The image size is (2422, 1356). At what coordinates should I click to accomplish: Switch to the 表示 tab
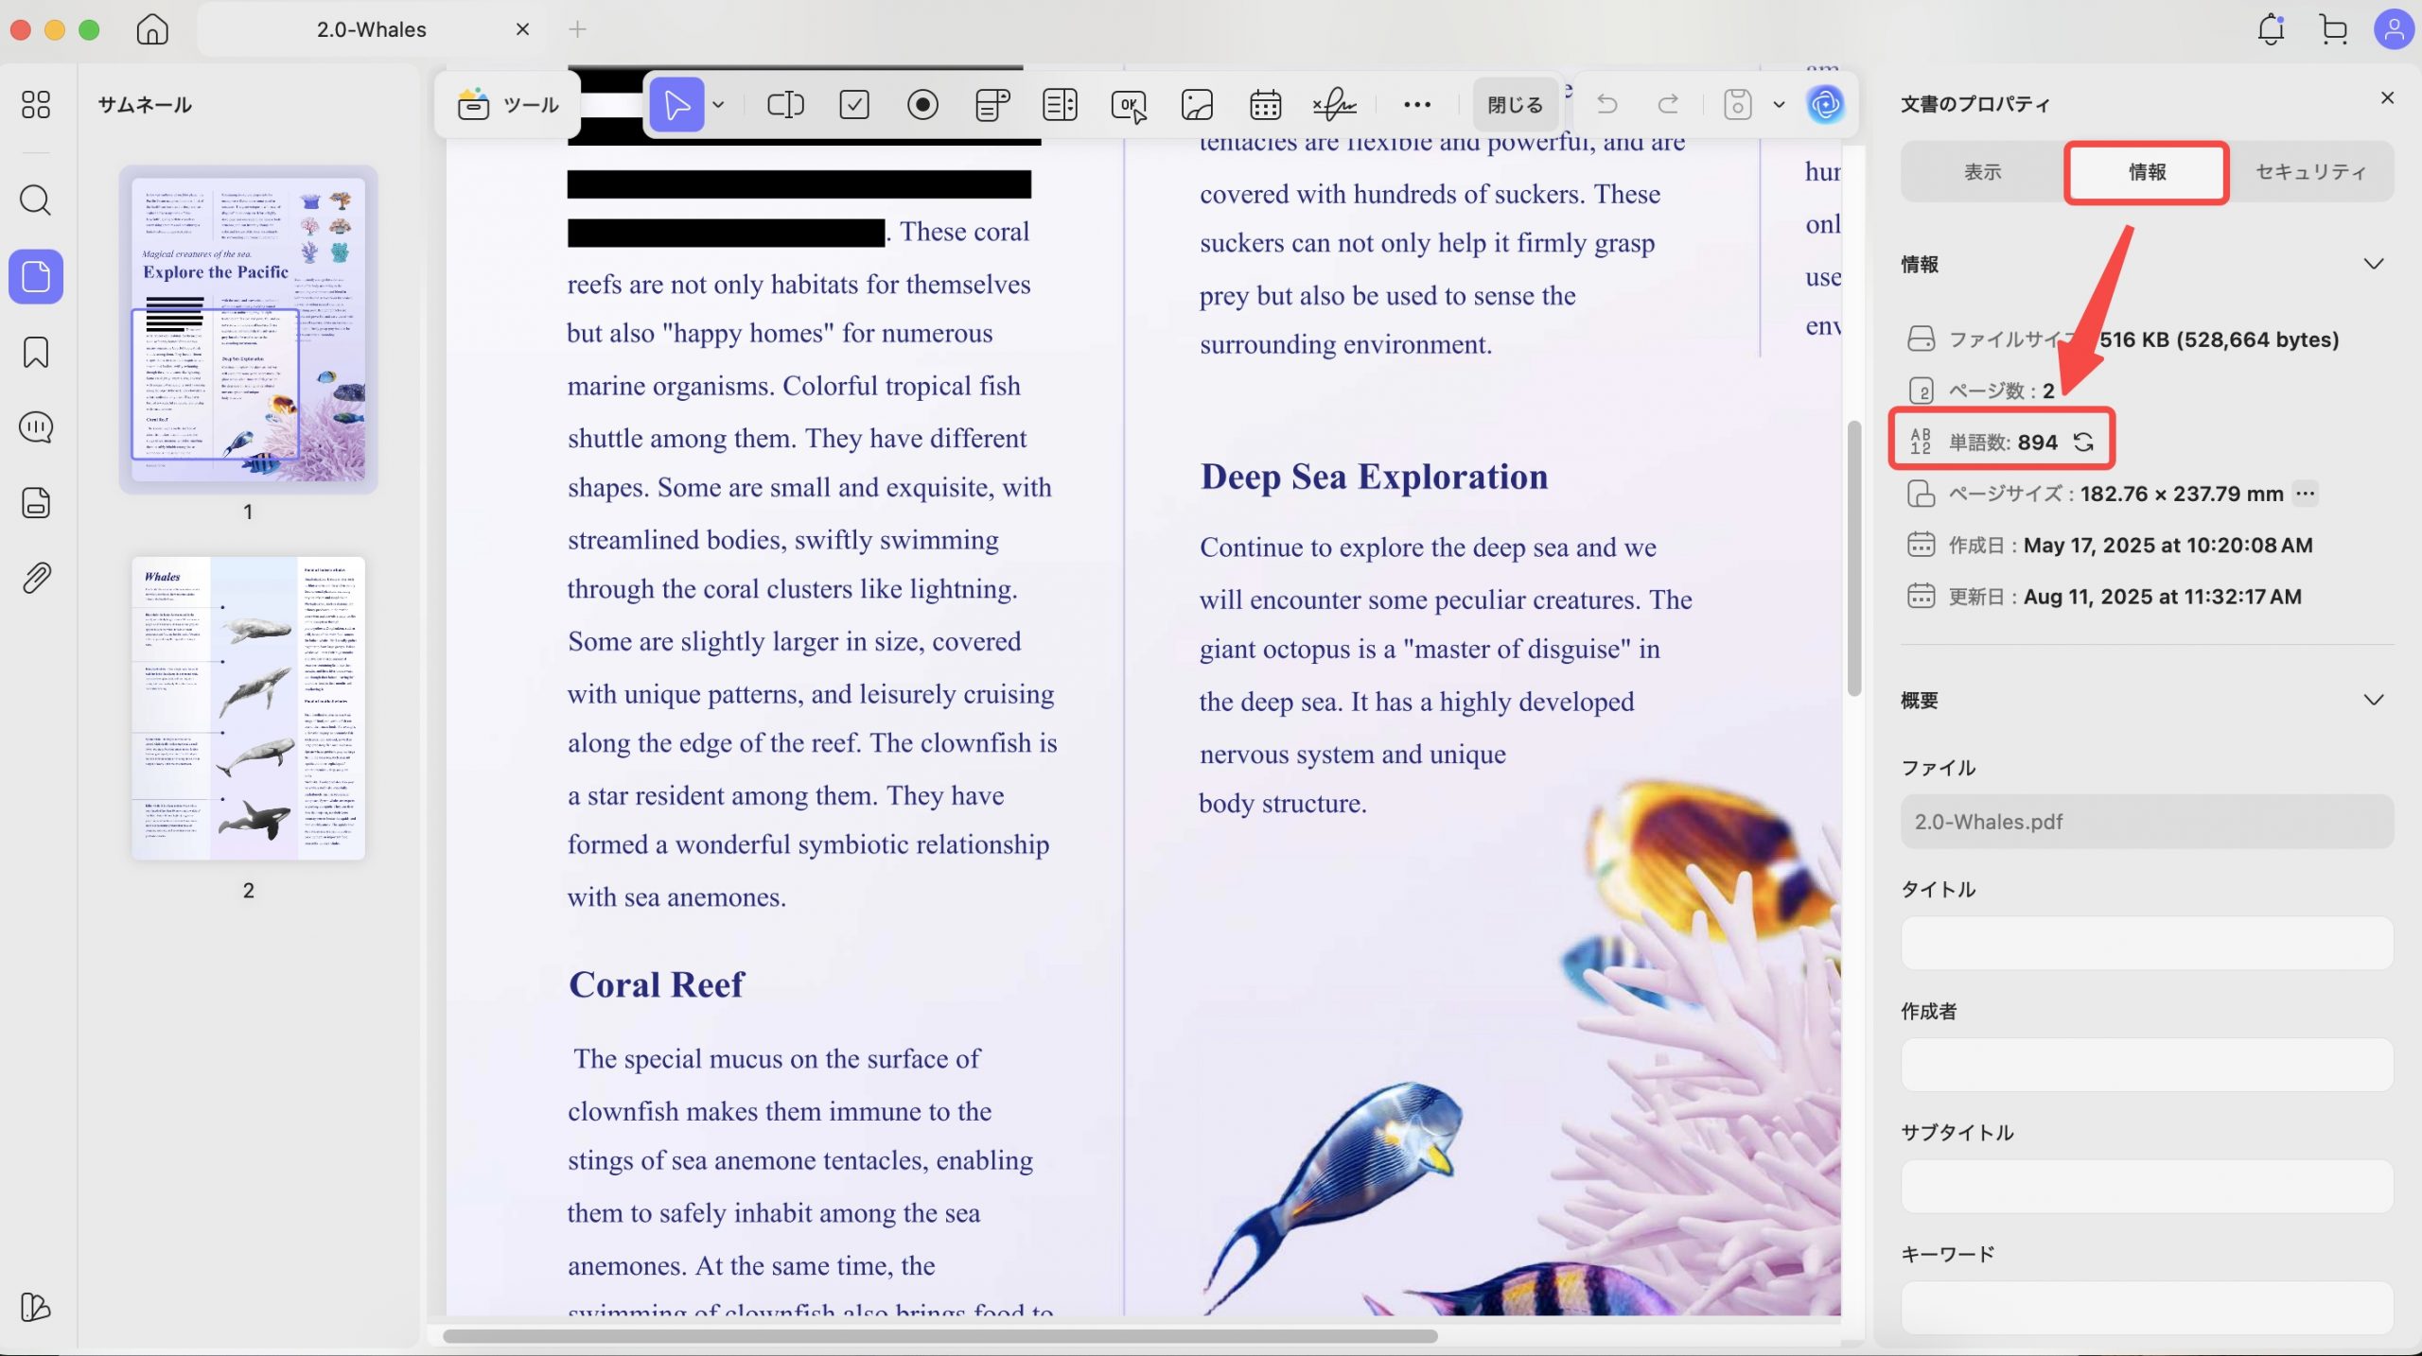pyautogui.click(x=1982, y=172)
